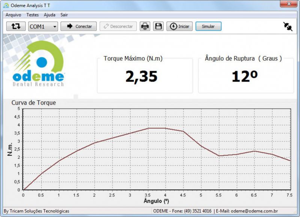
Task: Start the test with Iniciar
Action: pos(180,26)
